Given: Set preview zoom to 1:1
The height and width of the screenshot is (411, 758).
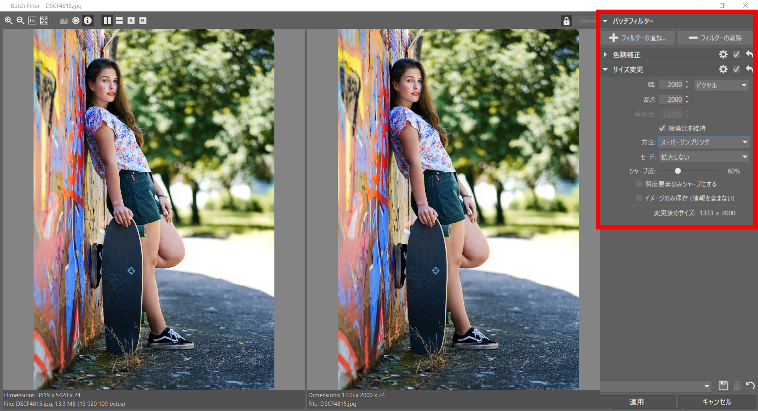Looking at the screenshot, I should [x=32, y=21].
